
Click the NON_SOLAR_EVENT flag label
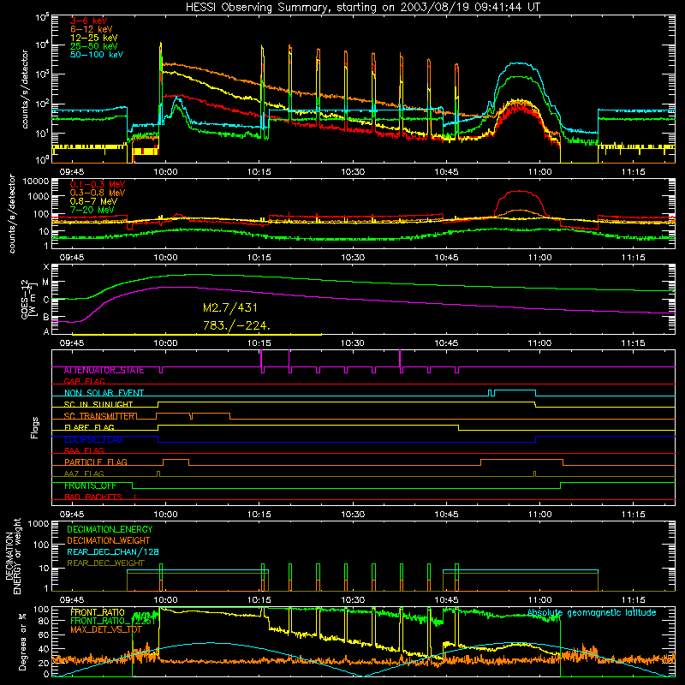point(104,393)
